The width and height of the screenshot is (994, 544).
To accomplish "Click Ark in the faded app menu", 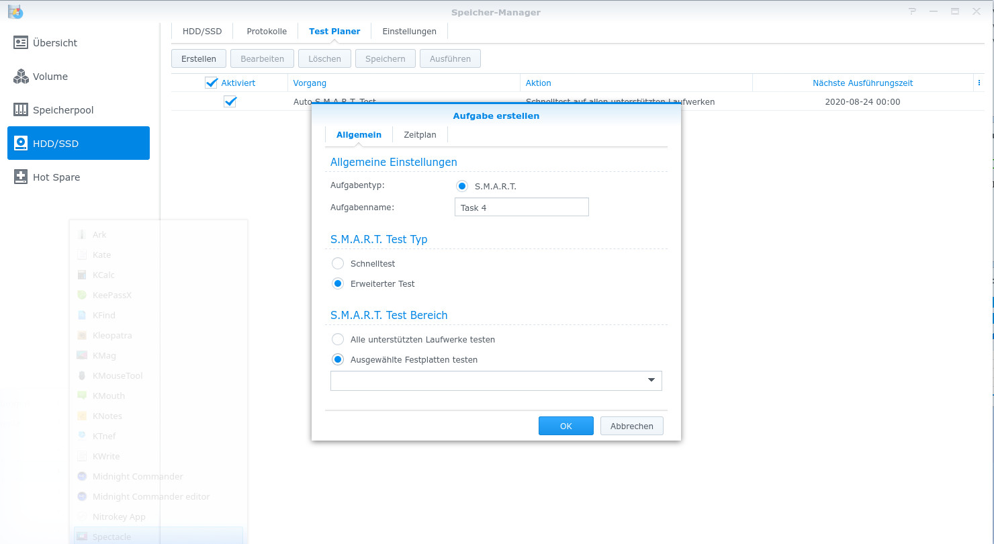I will (158, 234).
